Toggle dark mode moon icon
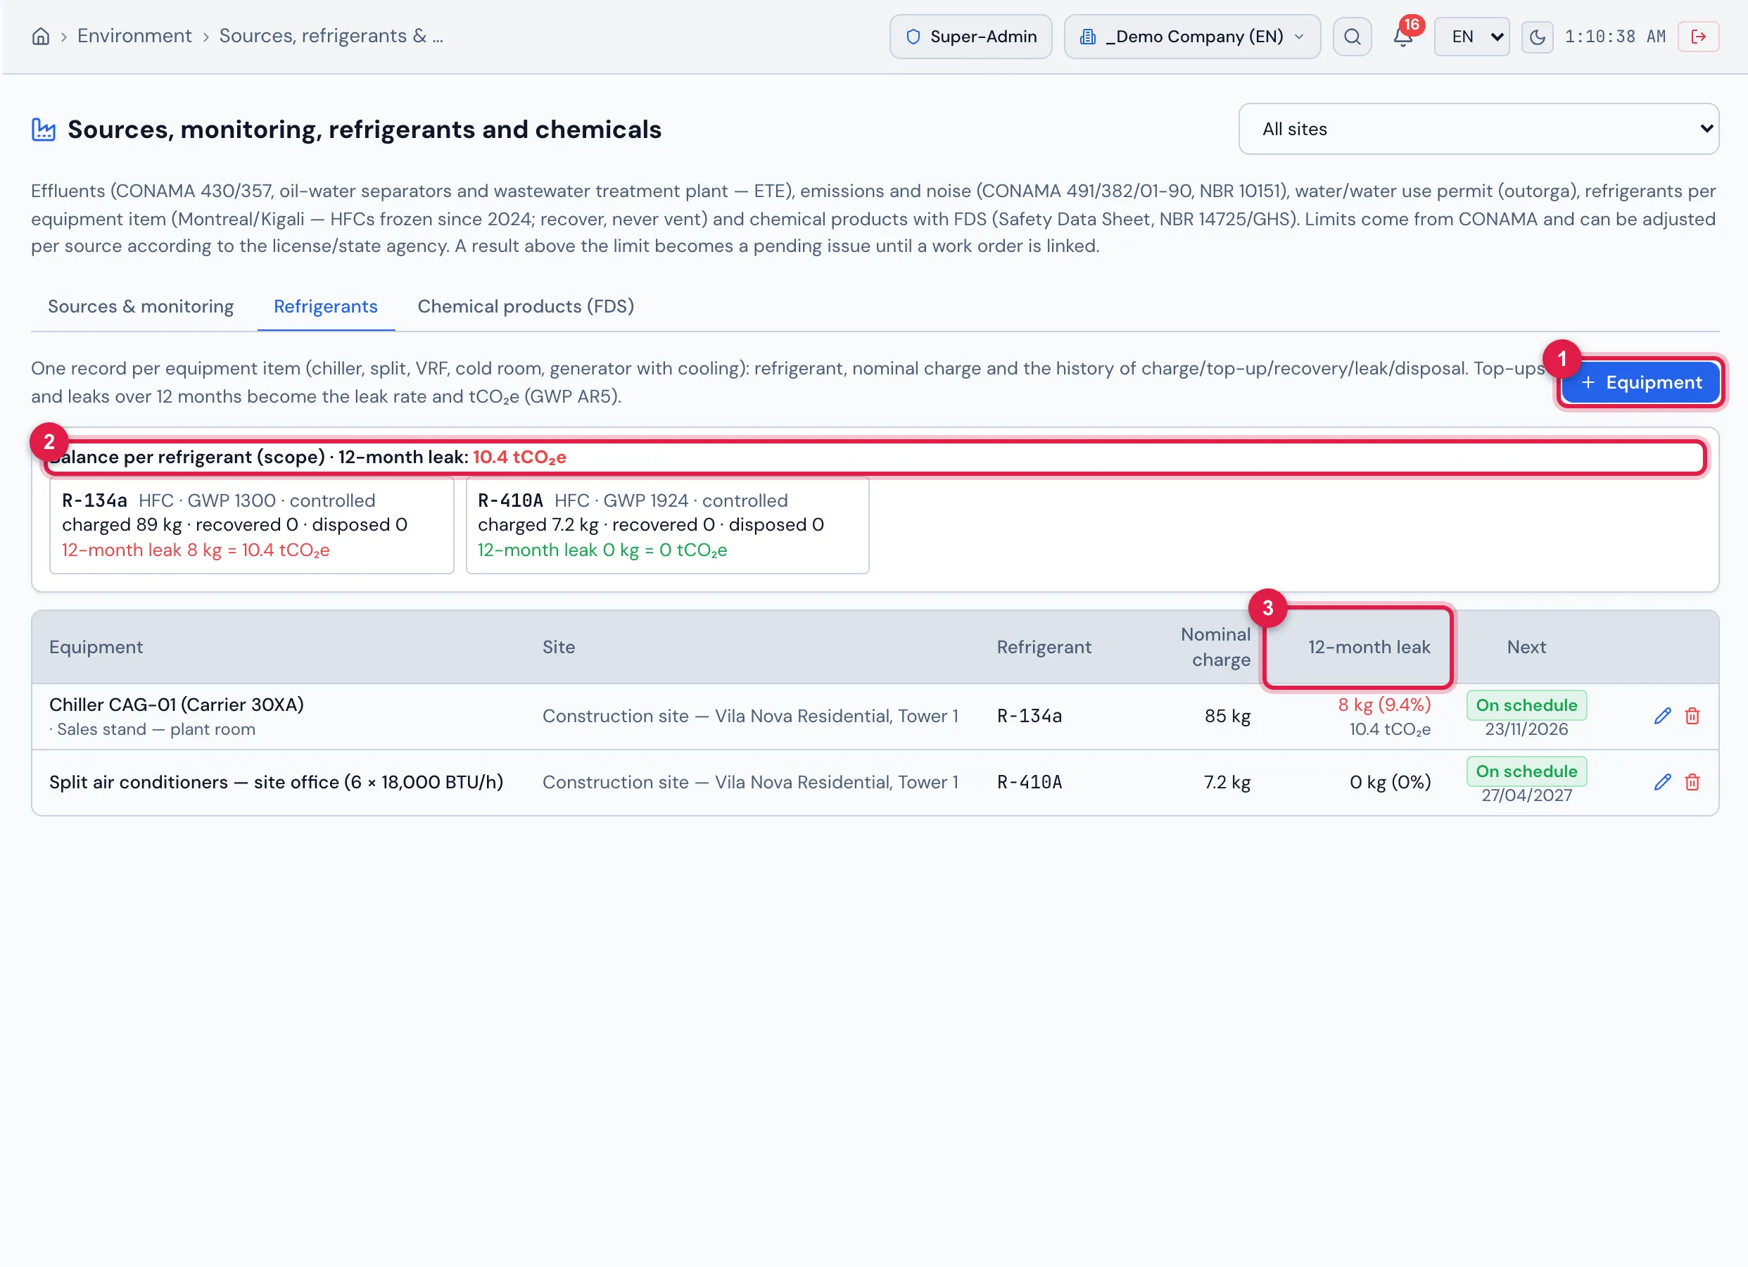The width and height of the screenshot is (1748, 1267). tap(1537, 36)
